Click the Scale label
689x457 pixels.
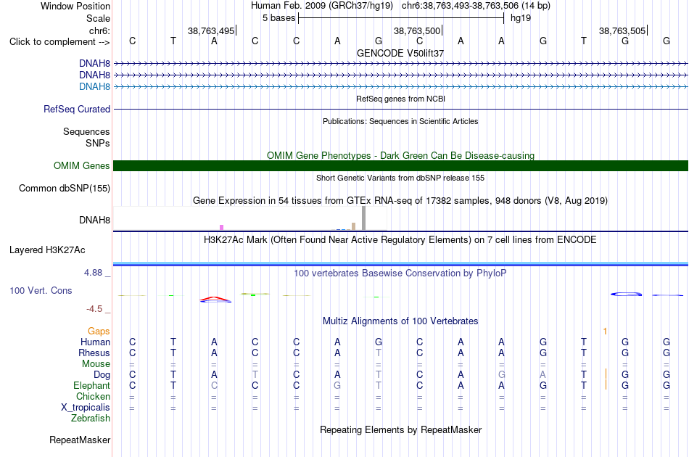tap(98, 18)
